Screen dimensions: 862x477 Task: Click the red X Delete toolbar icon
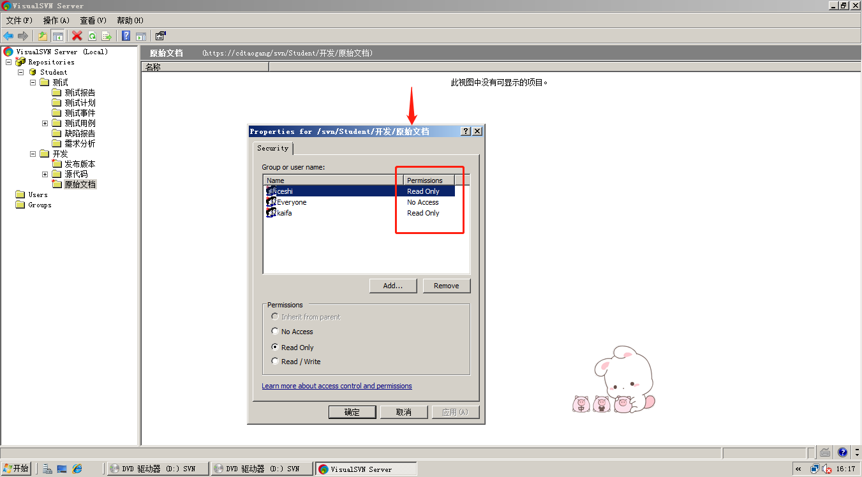pyautogui.click(x=77, y=36)
